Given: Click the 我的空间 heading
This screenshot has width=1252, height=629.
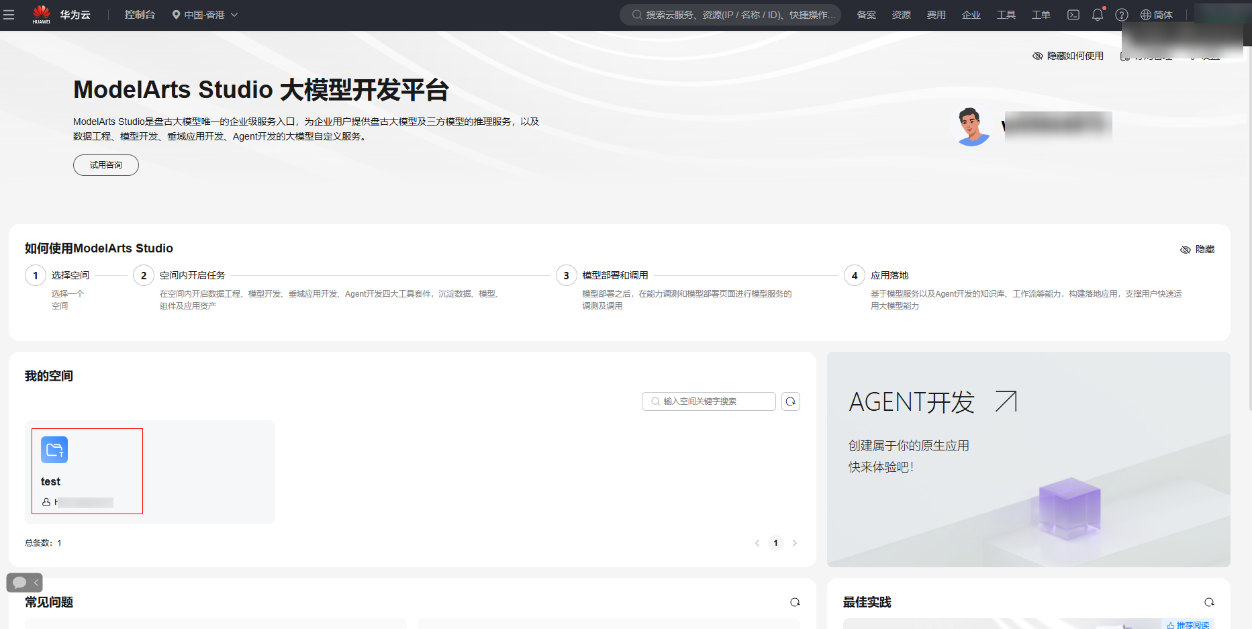Looking at the screenshot, I should 49,376.
